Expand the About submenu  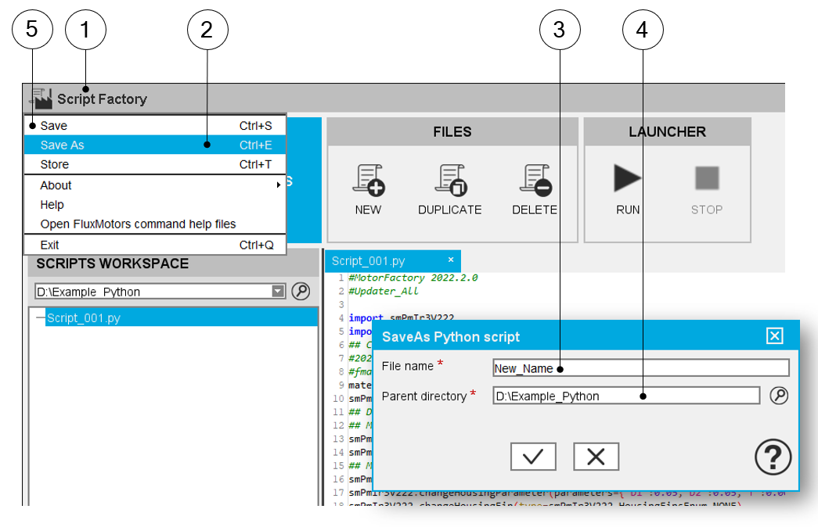(x=157, y=185)
